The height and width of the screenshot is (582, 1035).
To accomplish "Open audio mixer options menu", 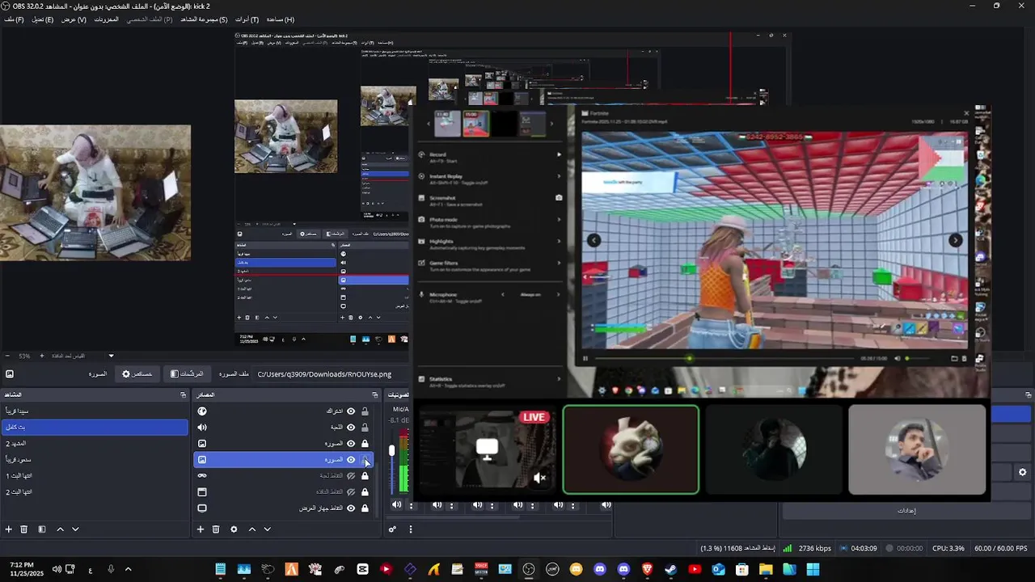I will [x=410, y=529].
